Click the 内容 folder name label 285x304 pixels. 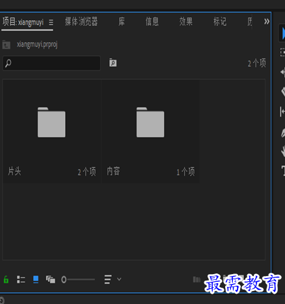point(113,171)
